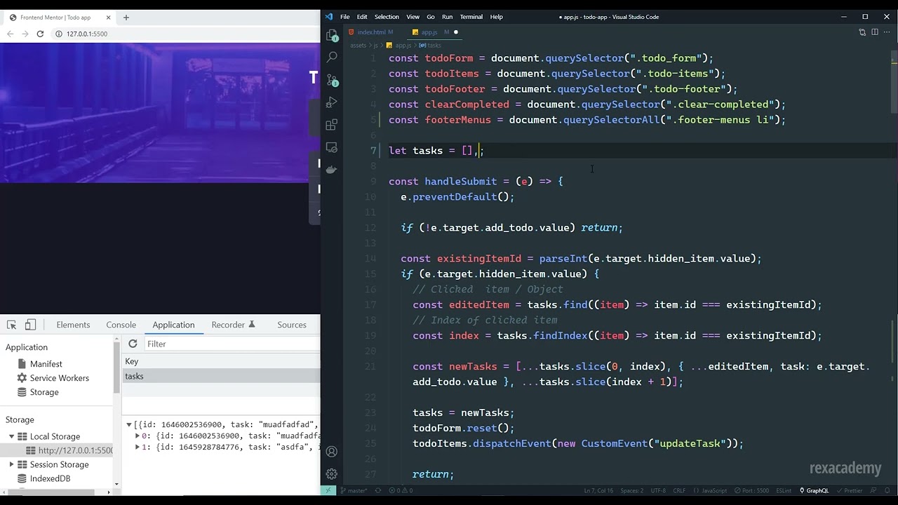Click the app.js breadcrumb segment
898x505 pixels.
(403, 46)
